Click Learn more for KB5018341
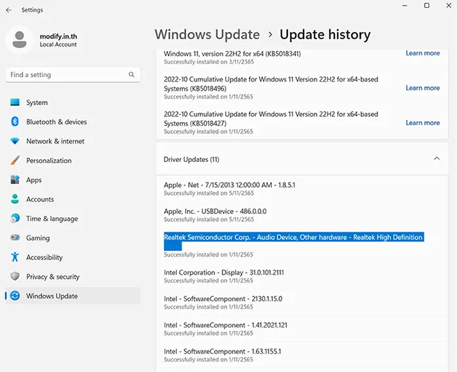Viewport: 457px width, 372px height. click(x=422, y=53)
